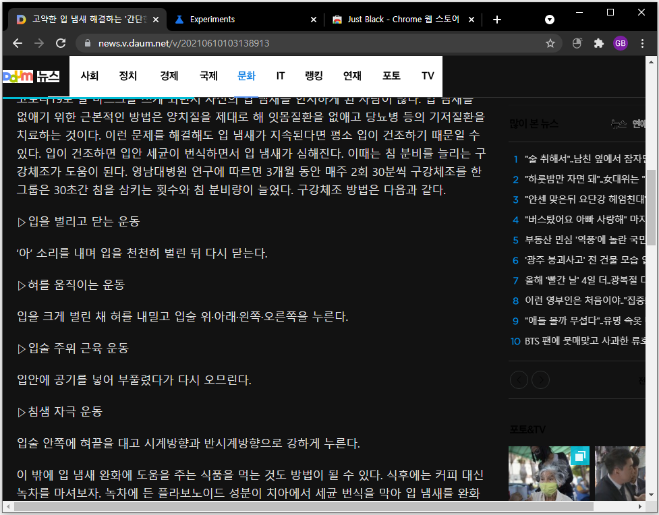Click the browser back arrow
The image size is (659, 515).
[x=18, y=43]
